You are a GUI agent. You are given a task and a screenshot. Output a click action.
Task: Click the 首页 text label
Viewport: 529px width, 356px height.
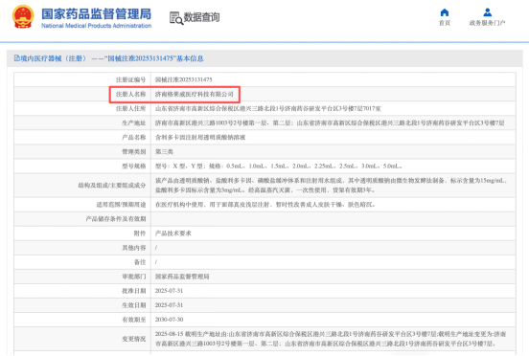pos(445,23)
